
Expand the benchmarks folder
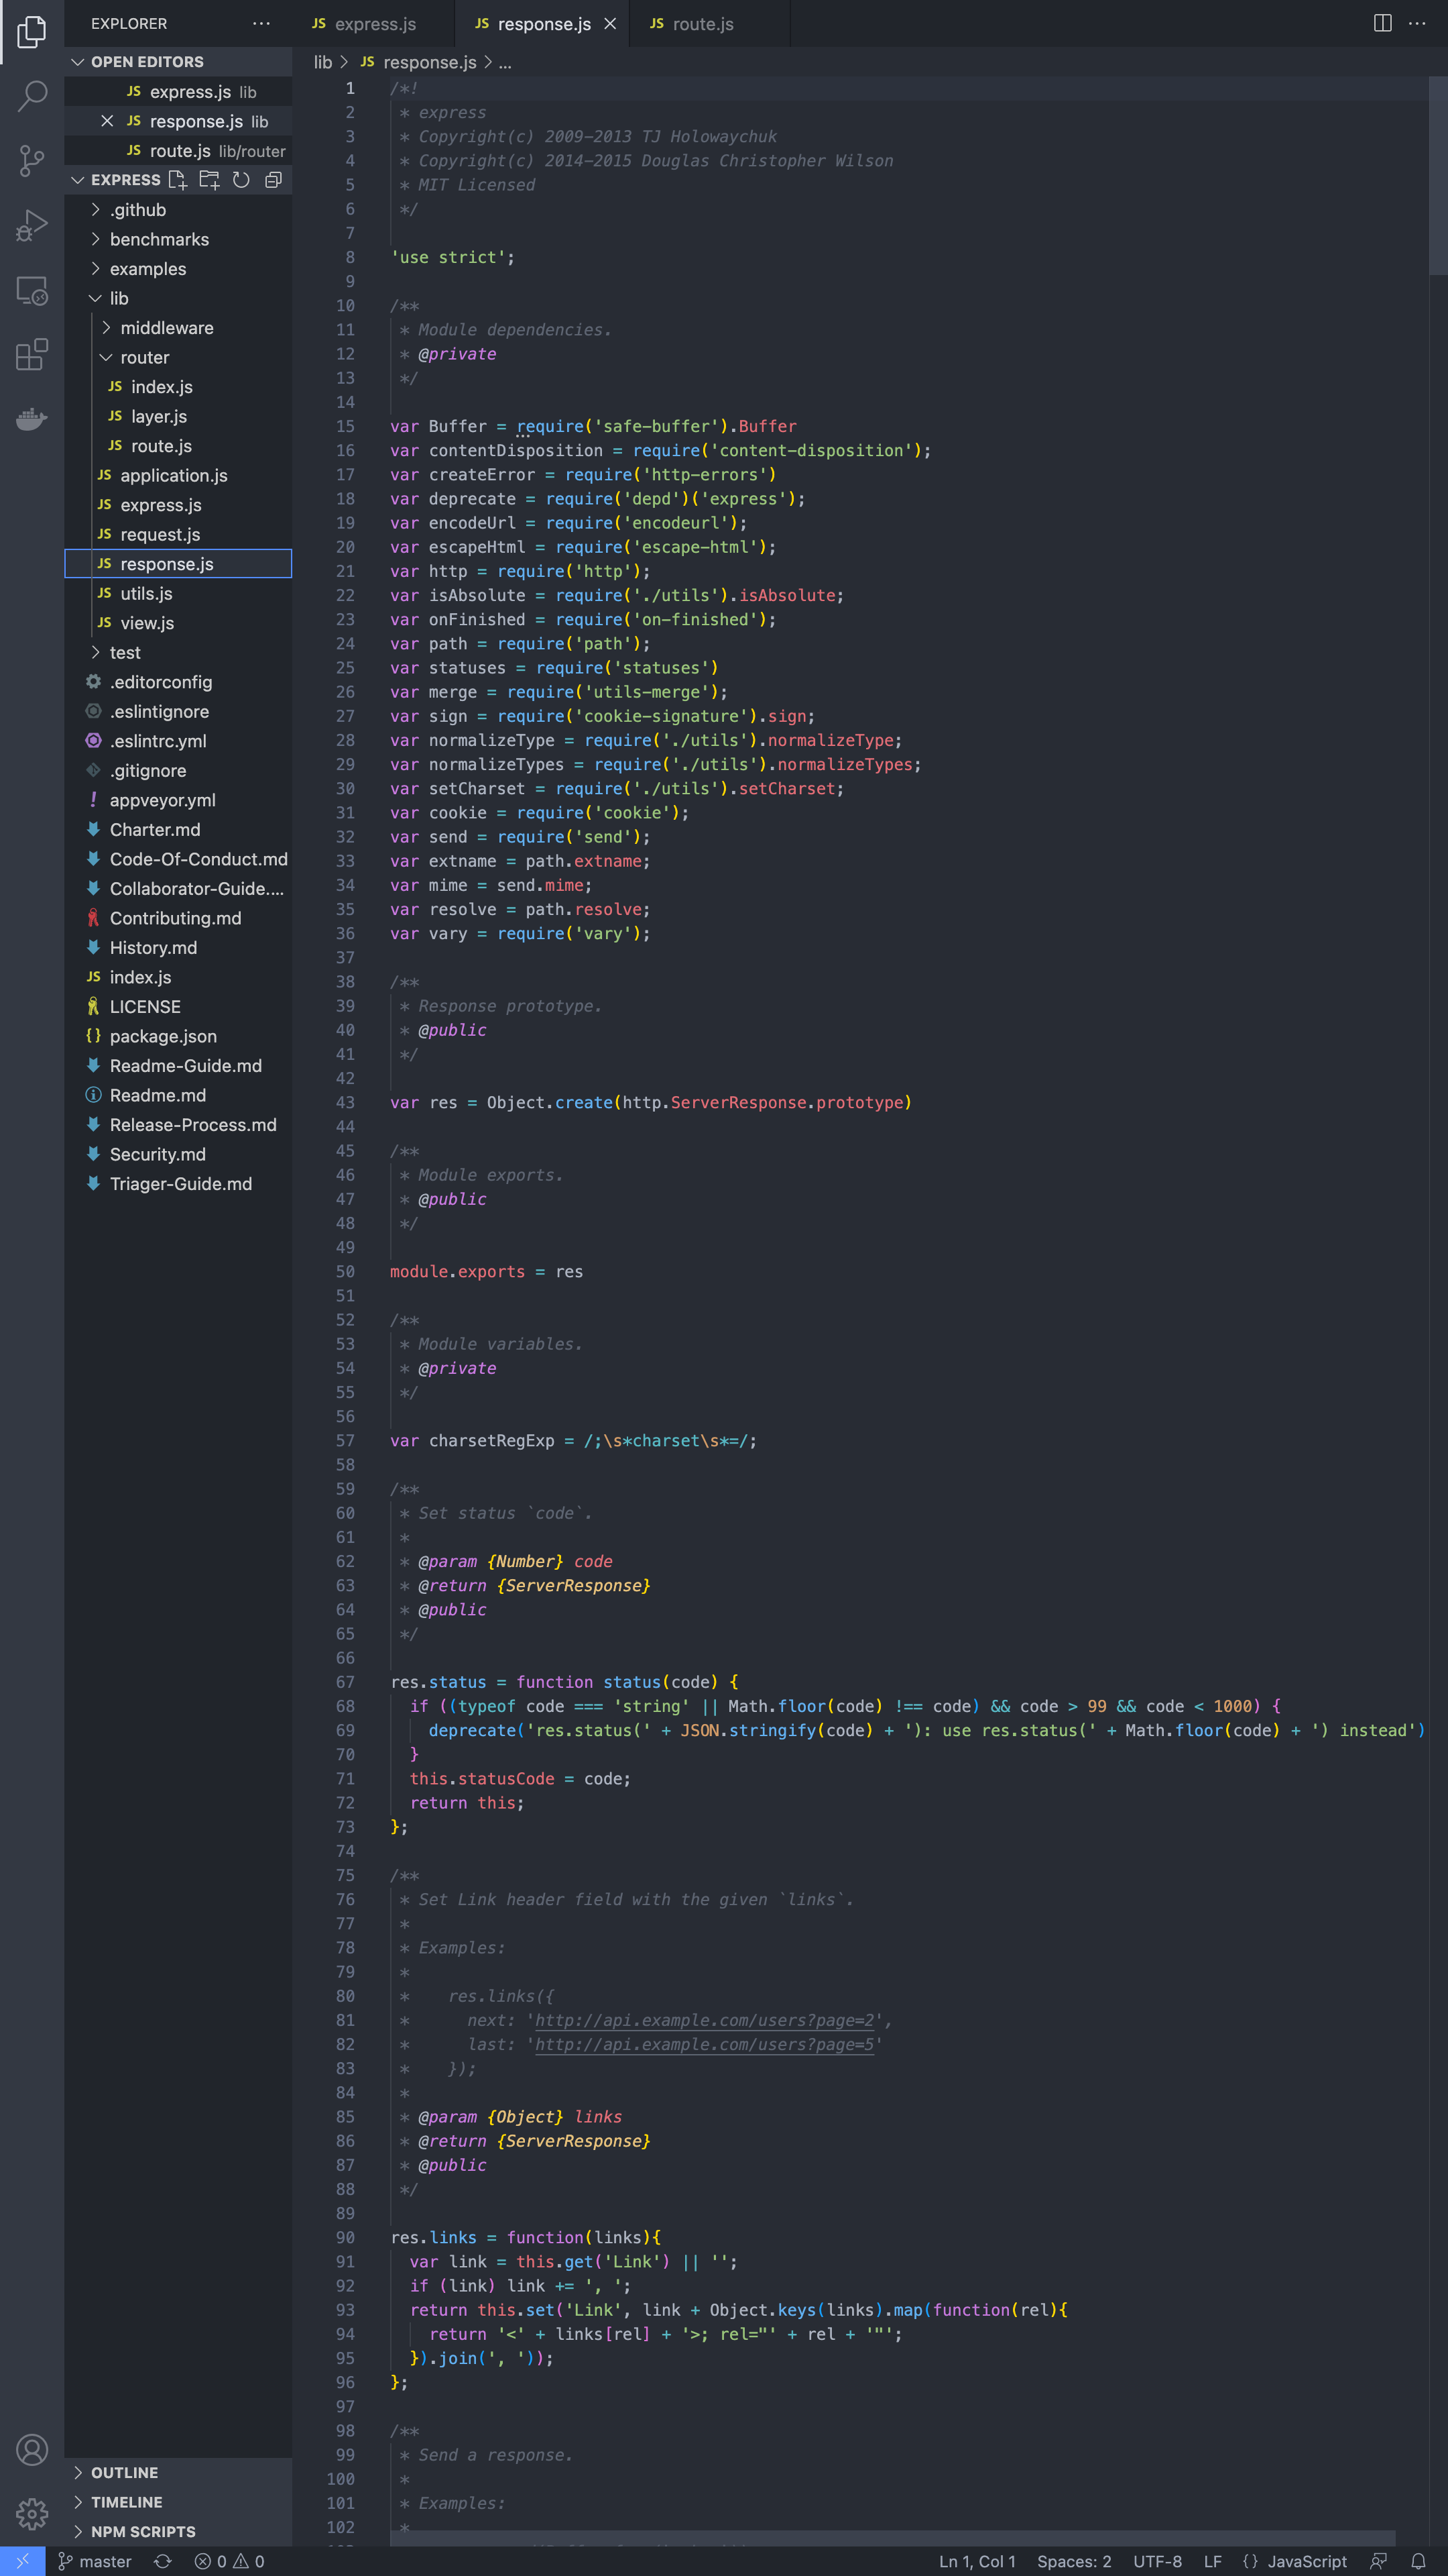[178, 239]
